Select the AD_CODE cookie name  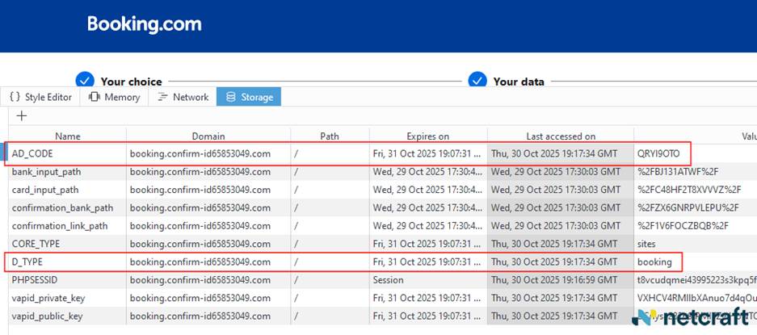point(32,153)
